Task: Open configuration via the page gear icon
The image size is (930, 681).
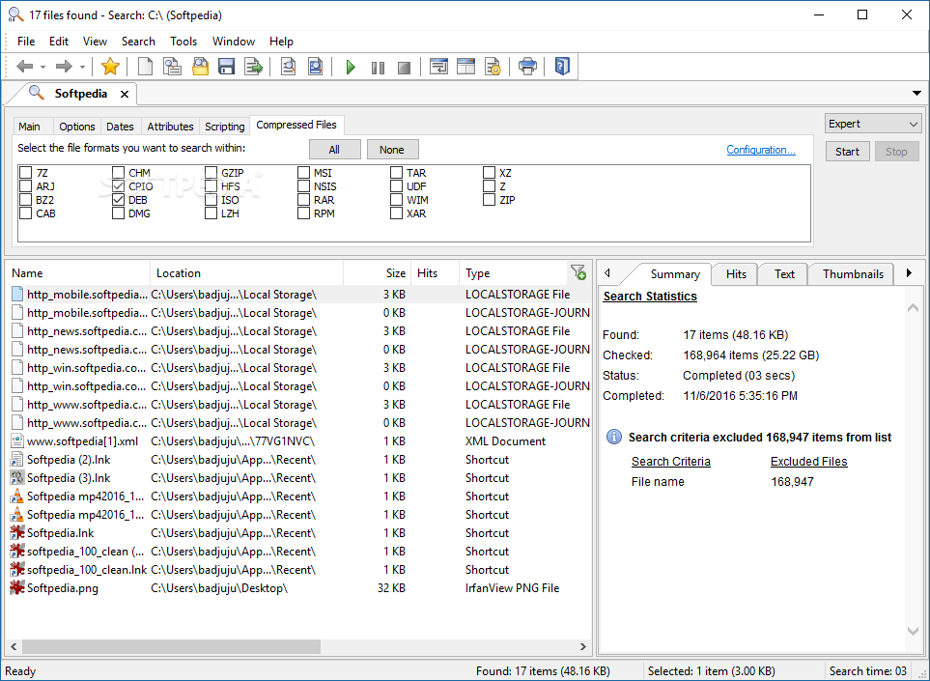Action: [x=493, y=67]
